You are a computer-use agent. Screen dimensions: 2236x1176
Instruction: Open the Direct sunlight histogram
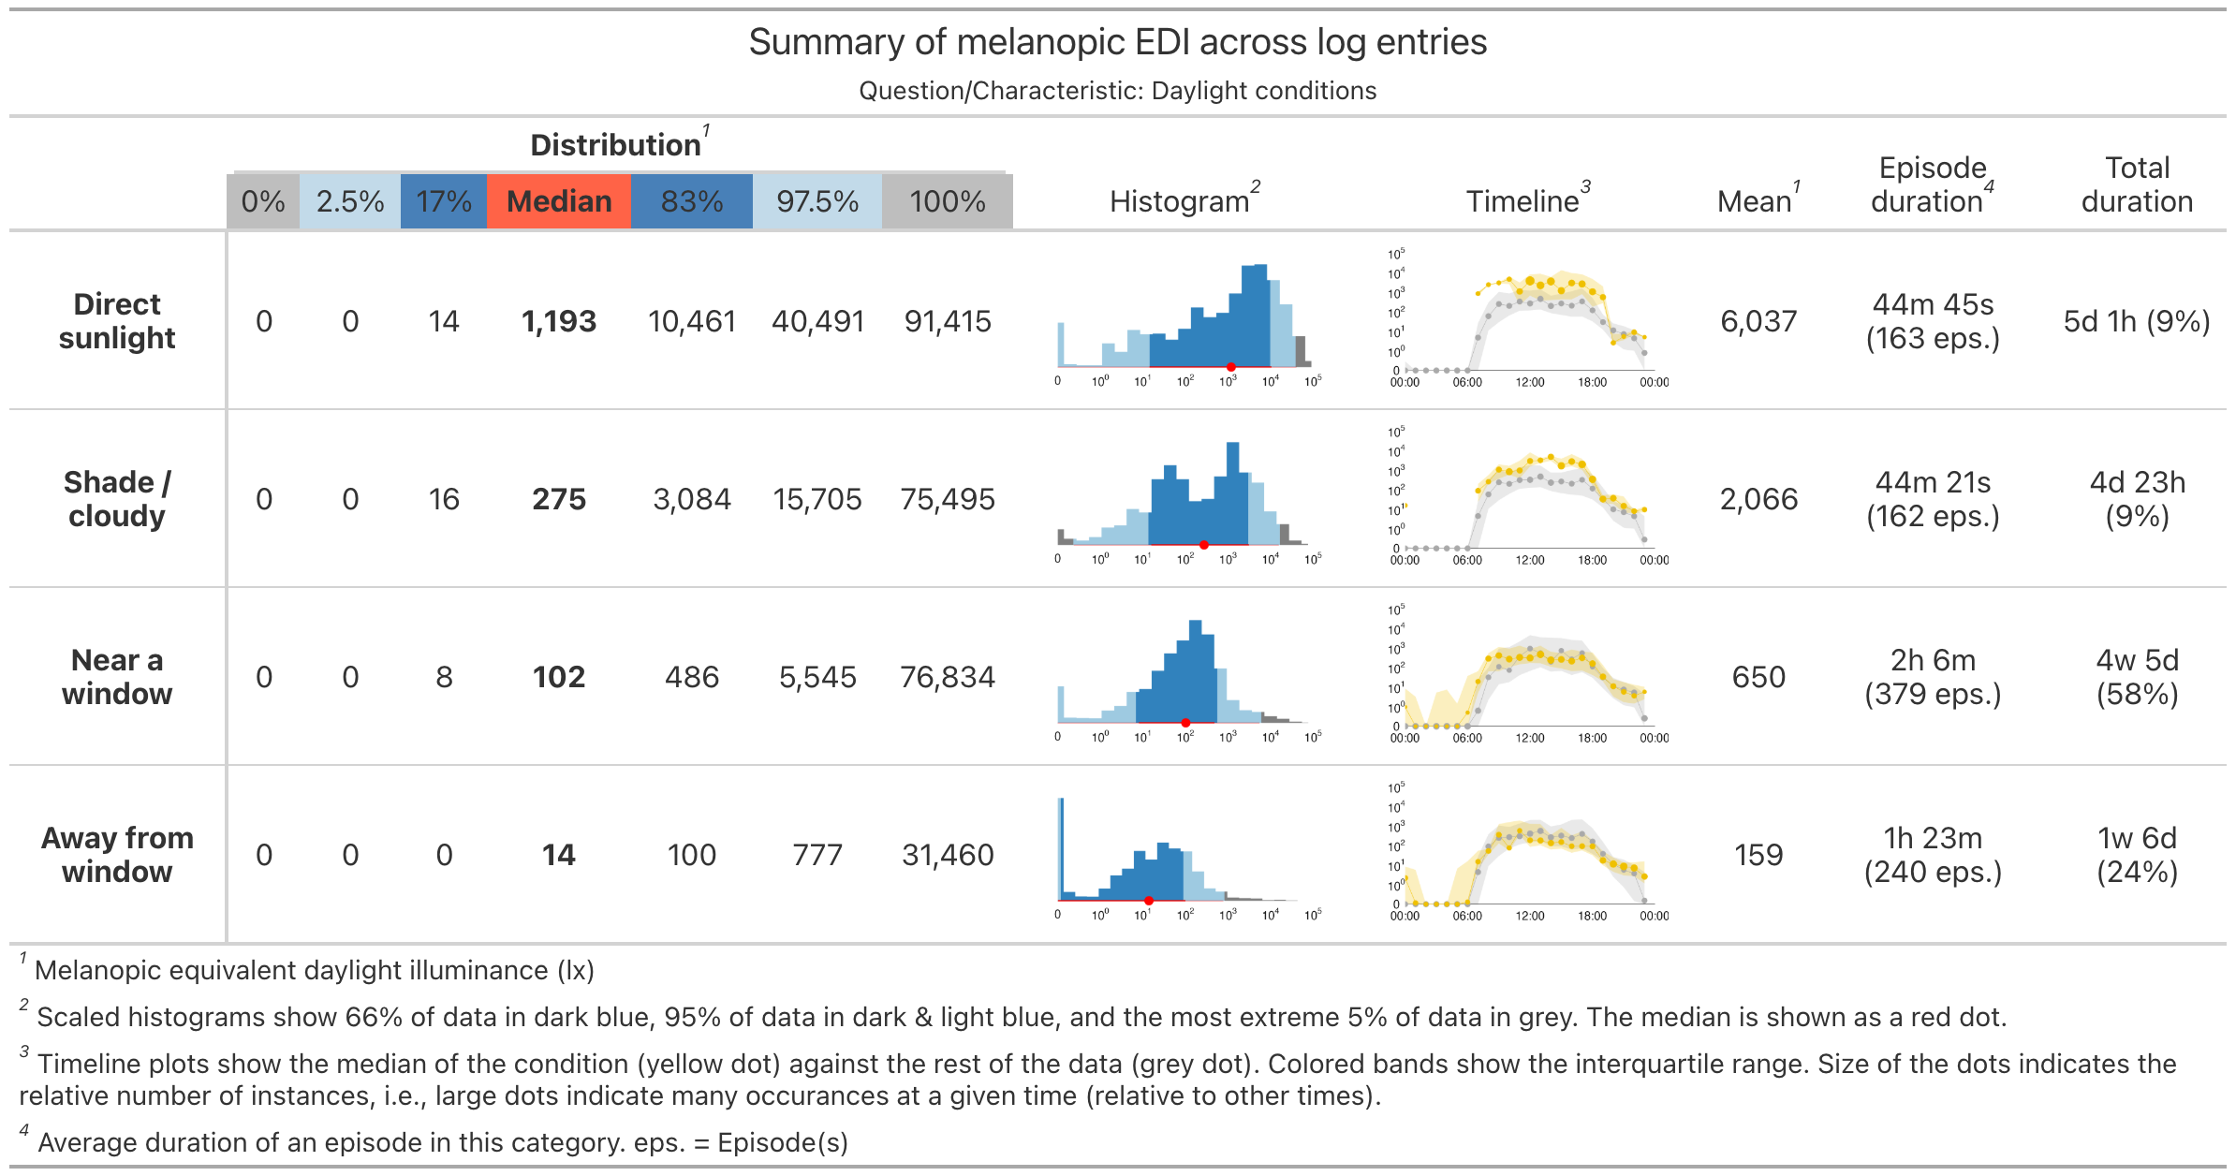[1186, 320]
